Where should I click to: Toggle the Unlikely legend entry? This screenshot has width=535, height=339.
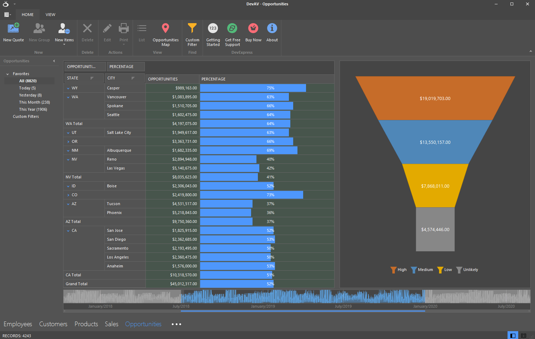[x=467, y=270]
